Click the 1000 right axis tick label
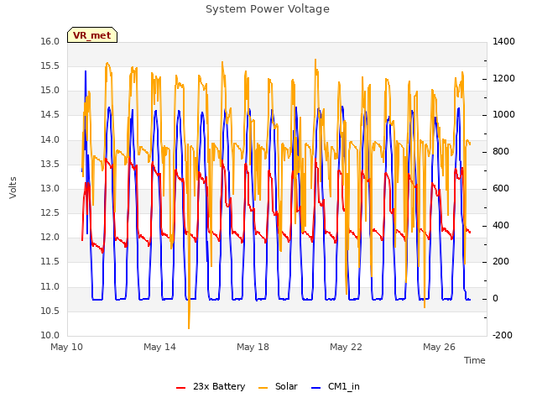This screenshot has width=537, height=403. click(x=503, y=115)
